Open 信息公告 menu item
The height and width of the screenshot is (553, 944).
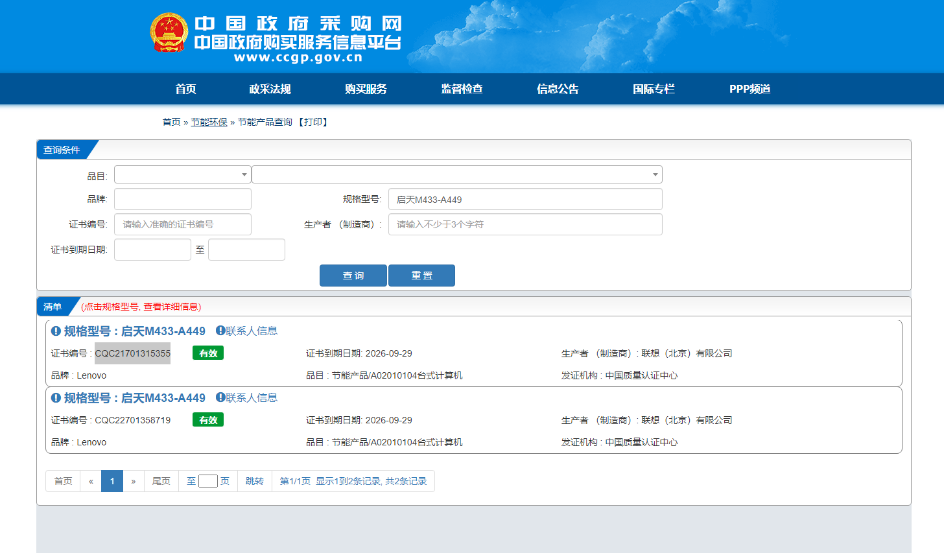558,89
